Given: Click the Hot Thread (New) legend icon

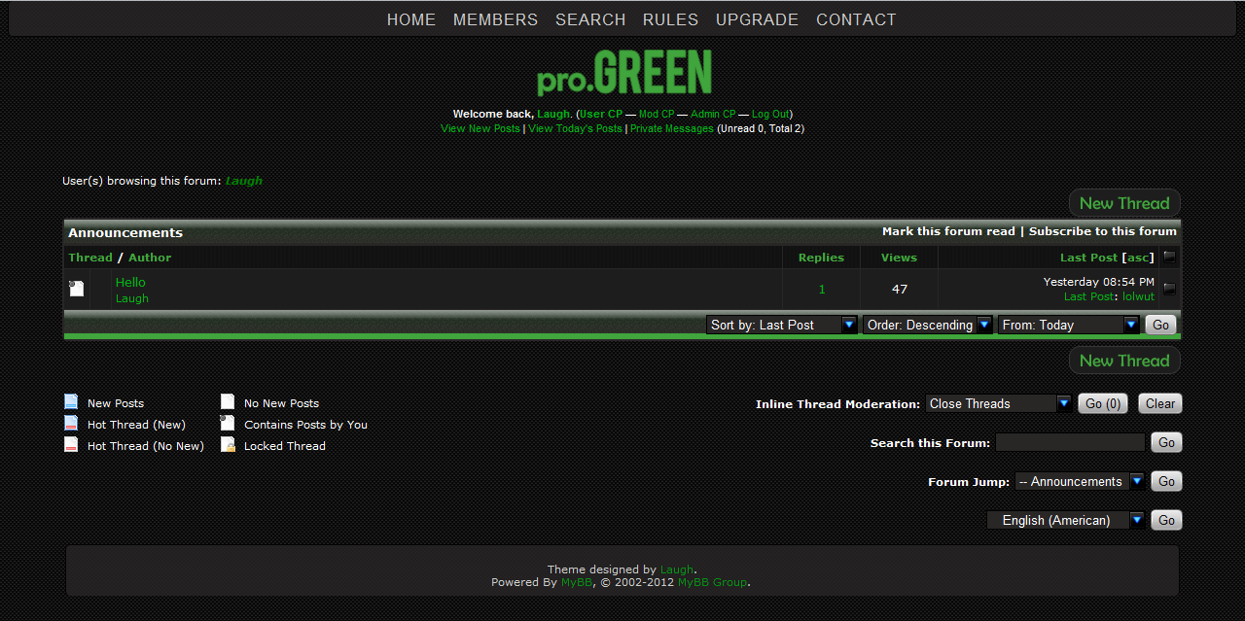Looking at the screenshot, I should click(71, 423).
